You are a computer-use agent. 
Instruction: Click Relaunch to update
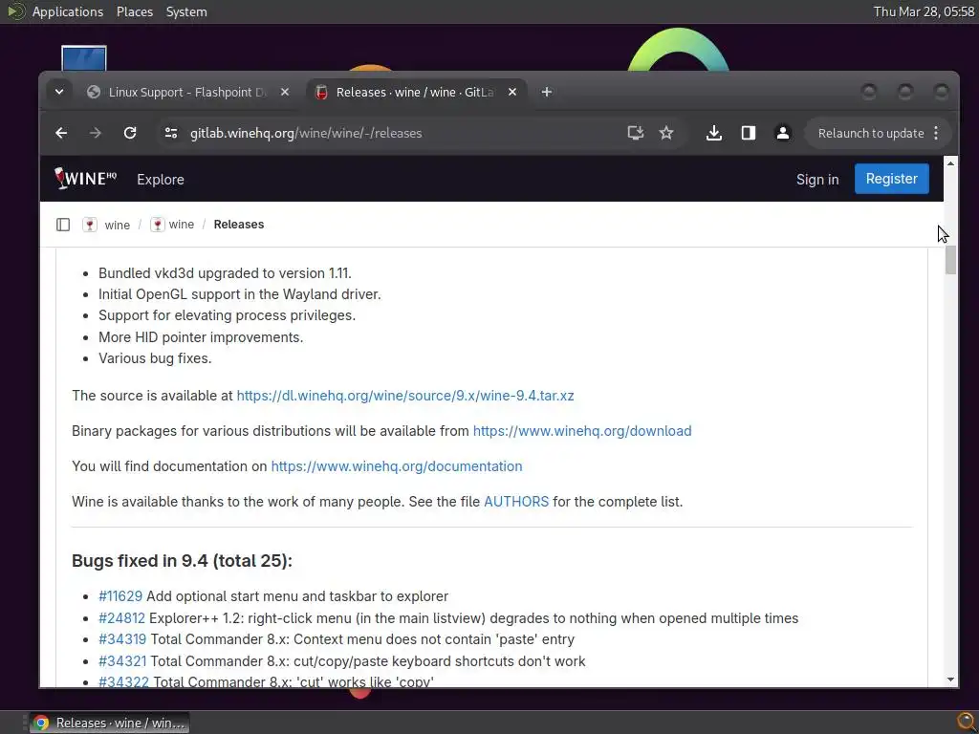(x=870, y=133)
